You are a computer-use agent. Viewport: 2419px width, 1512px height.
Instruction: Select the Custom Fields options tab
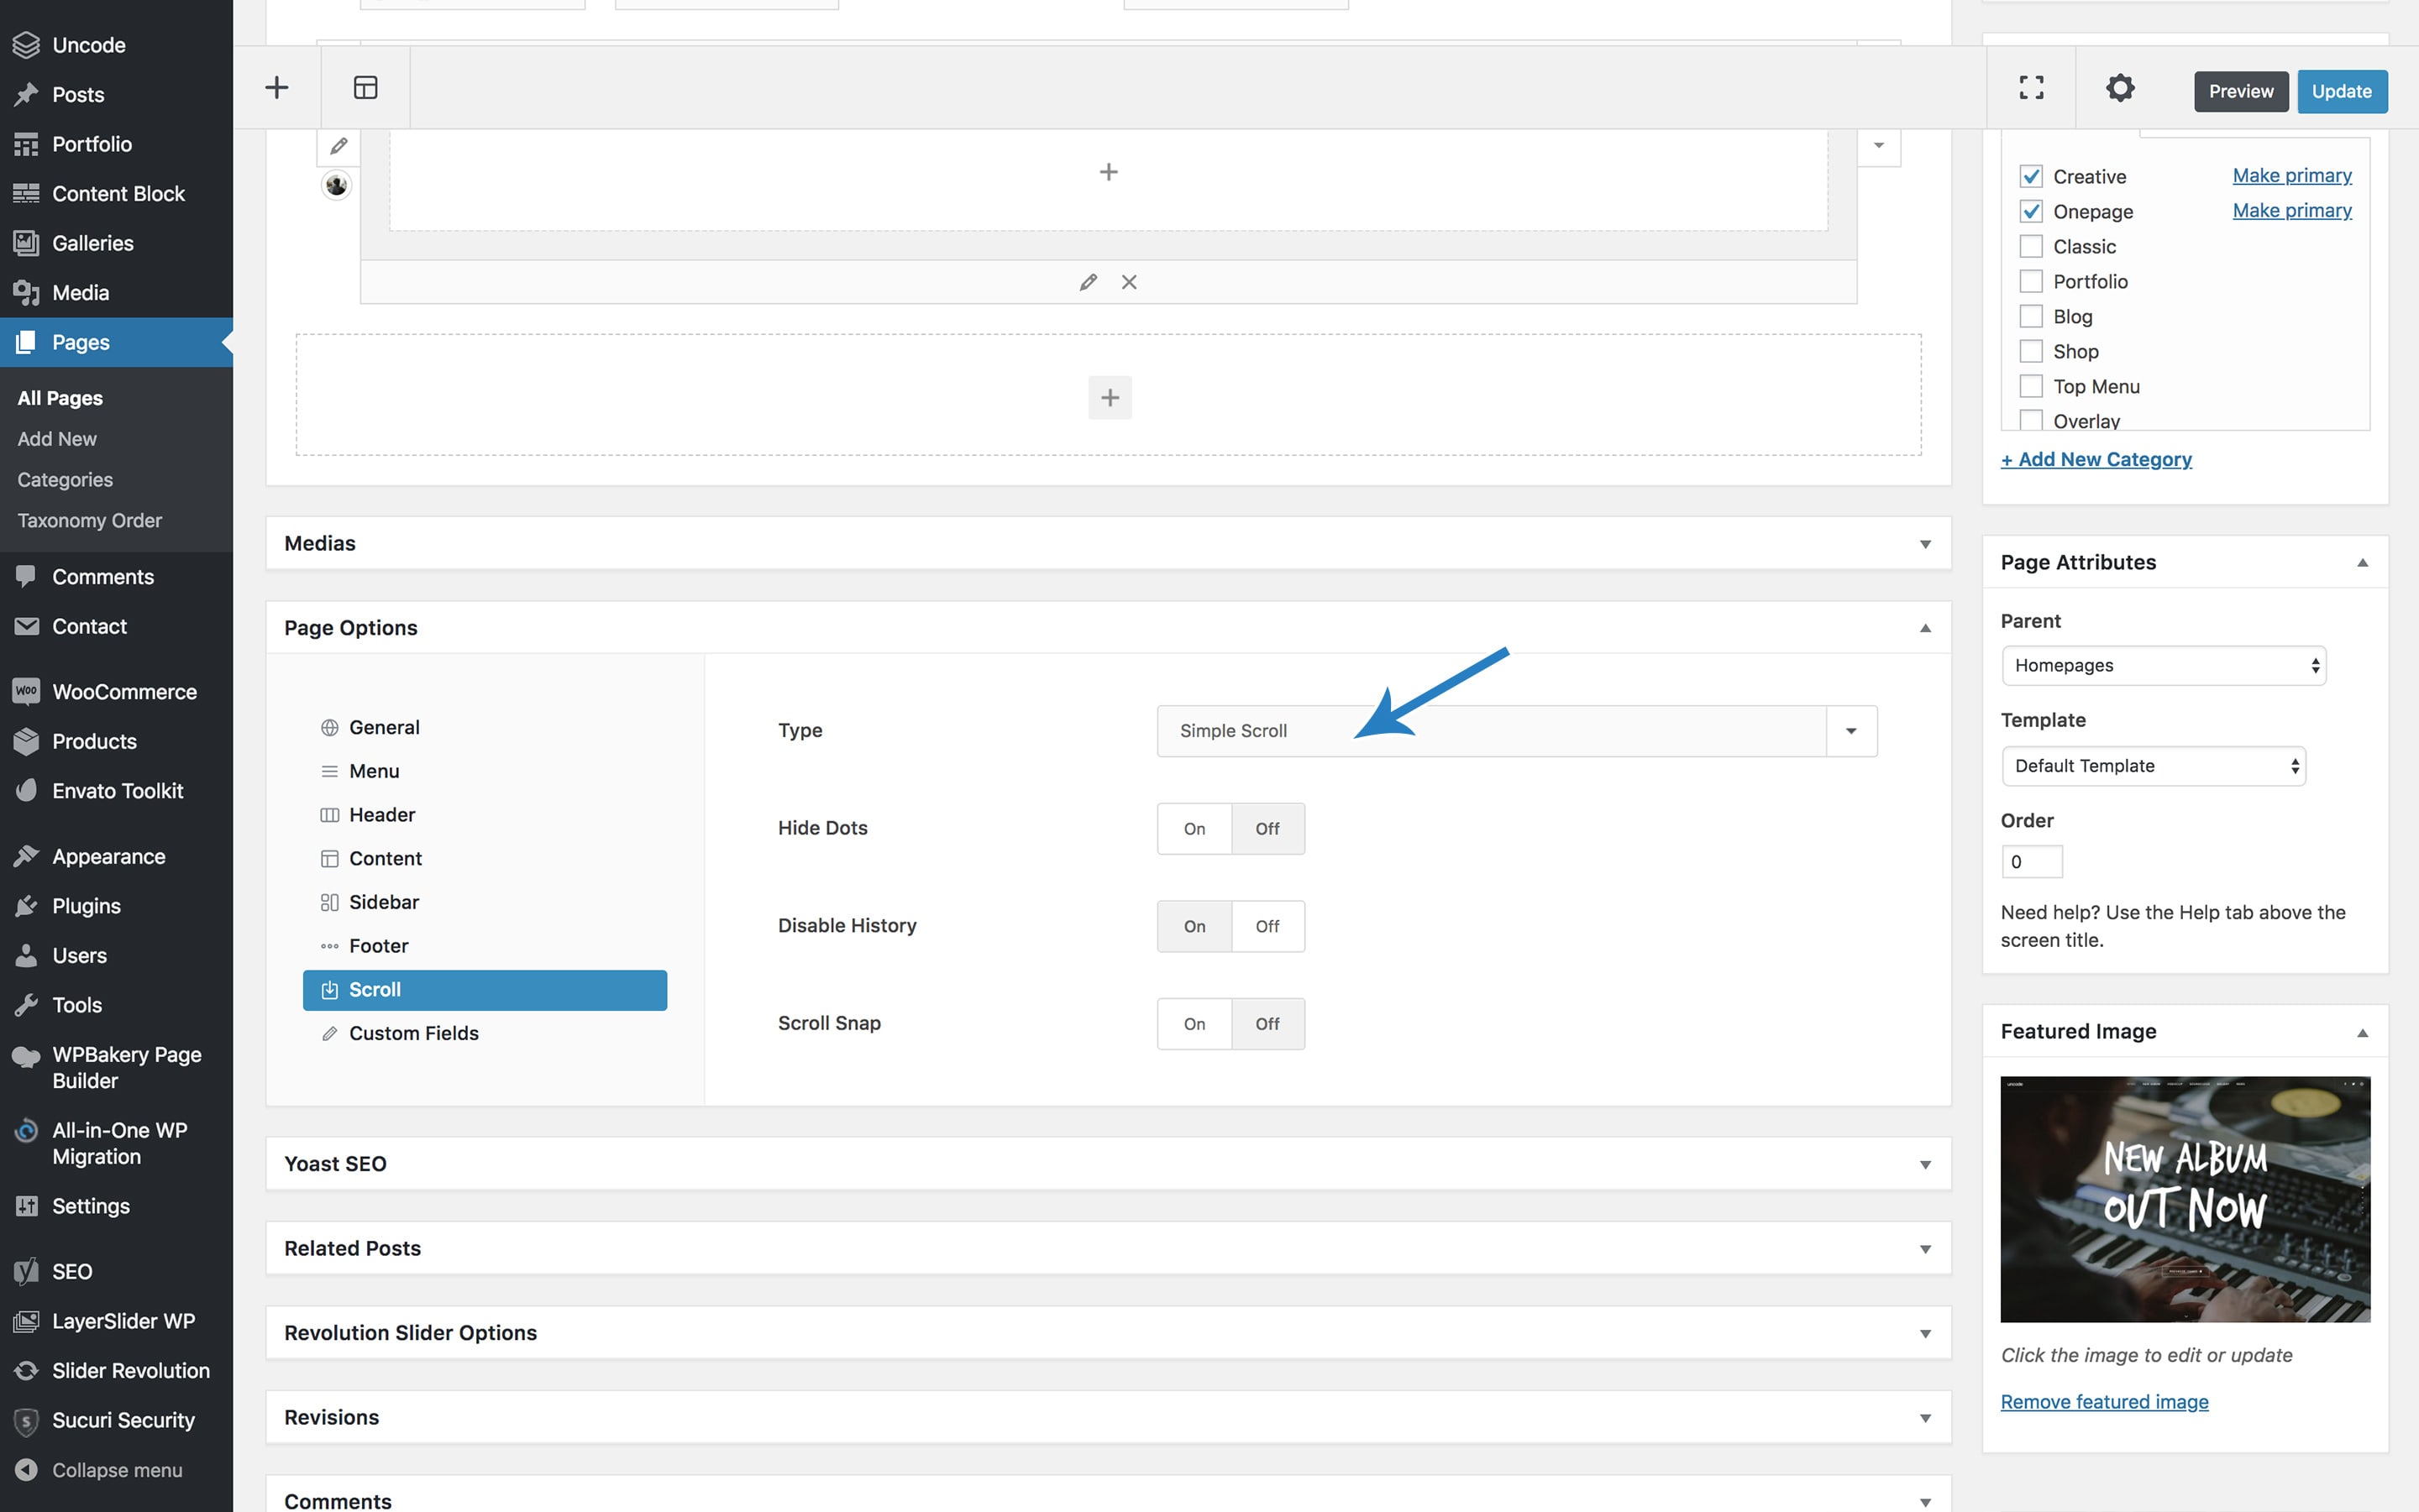tap(413, 1033)
